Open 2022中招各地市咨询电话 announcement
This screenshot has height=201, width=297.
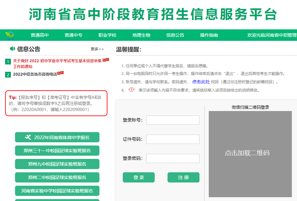tap(35, 74)
